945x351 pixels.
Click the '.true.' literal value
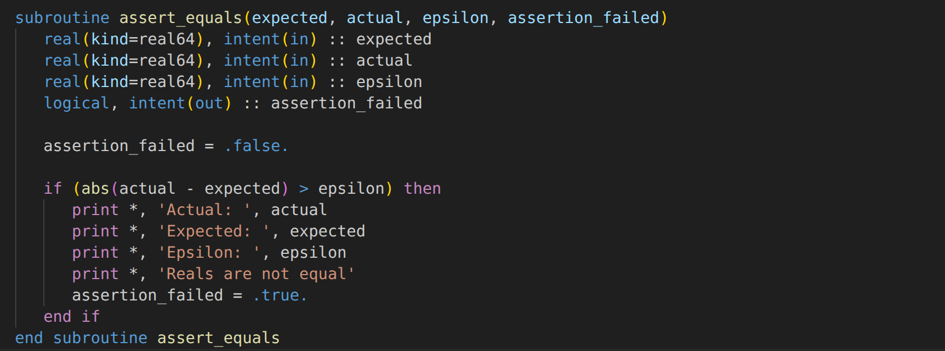tap(280, 295)
